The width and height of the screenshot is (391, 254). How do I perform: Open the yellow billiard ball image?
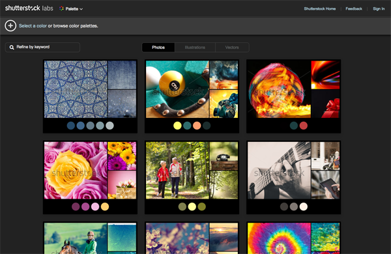(x=177, y=89)
